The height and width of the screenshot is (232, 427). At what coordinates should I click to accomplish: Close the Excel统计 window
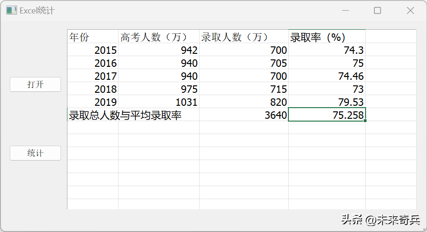point(410,11)
